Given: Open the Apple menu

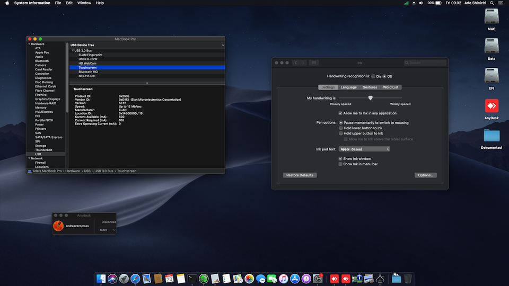Looking at the screenshot, I should click(x=7, y=3).
